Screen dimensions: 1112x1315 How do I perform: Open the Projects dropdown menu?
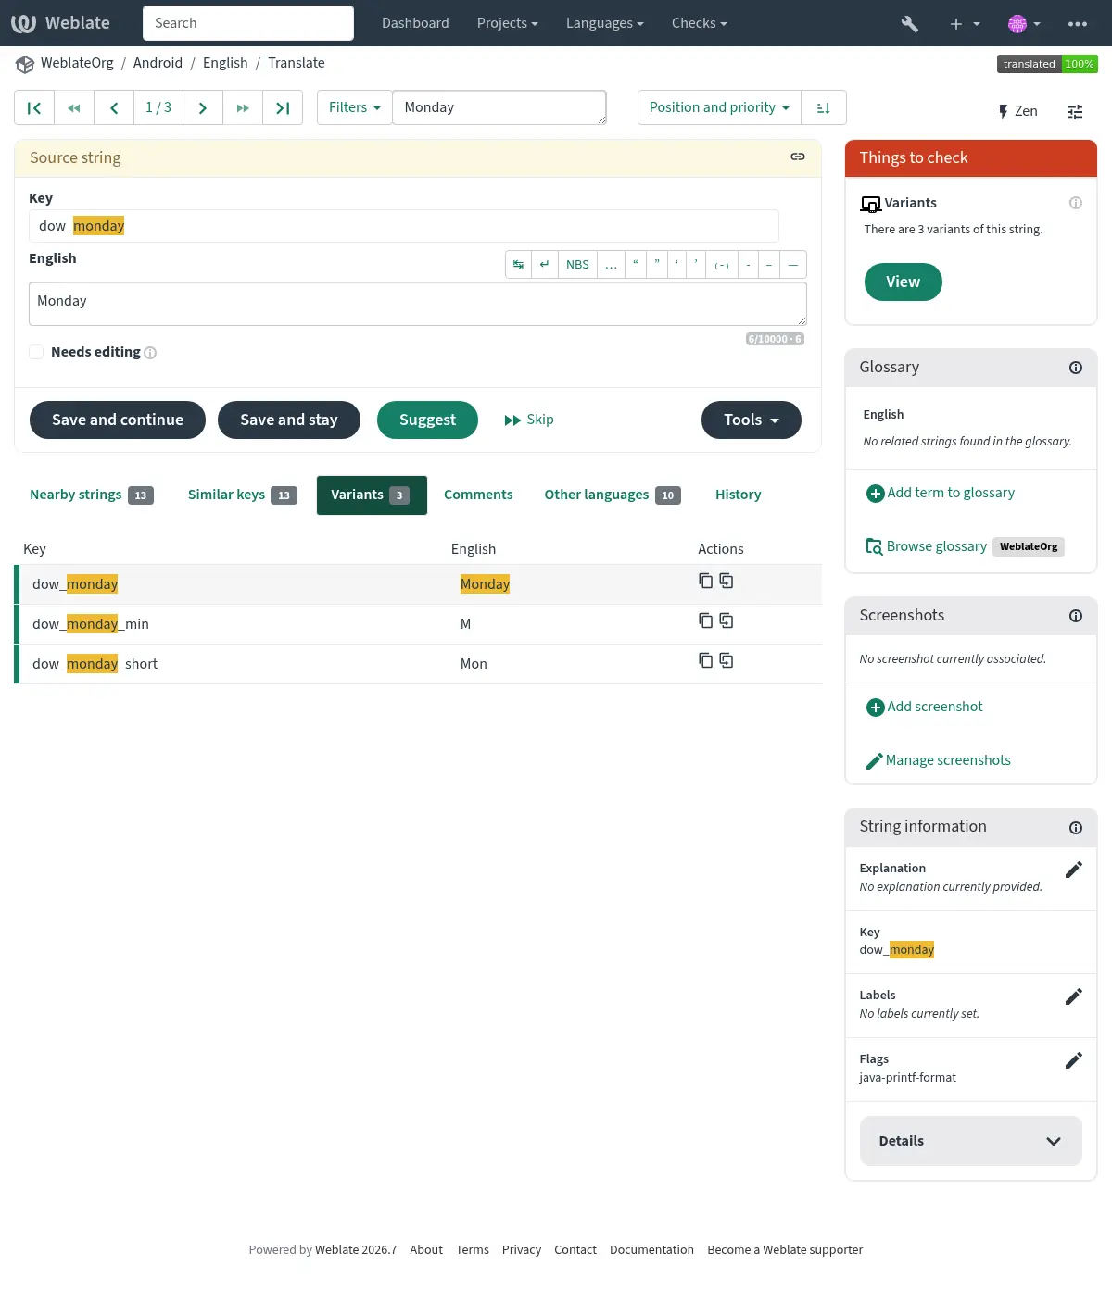tap(507, 23)
